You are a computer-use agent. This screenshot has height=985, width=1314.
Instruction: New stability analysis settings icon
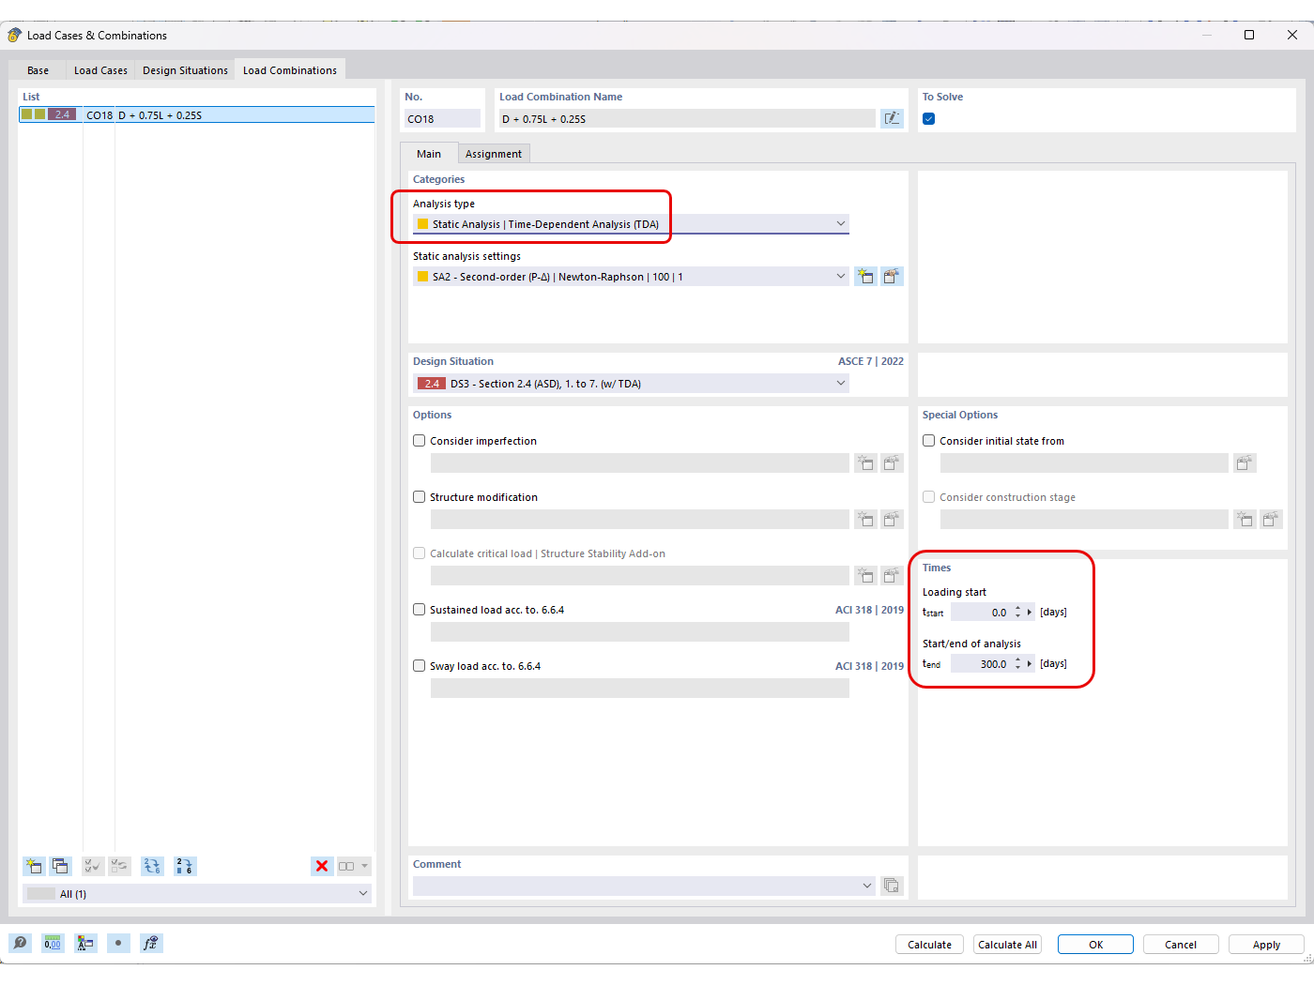(x=865, y=575)
